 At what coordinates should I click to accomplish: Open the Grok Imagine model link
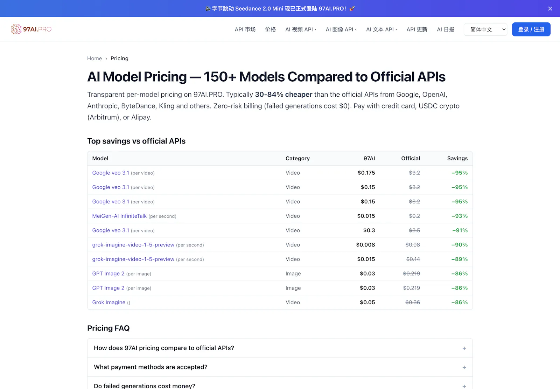pos(108,303)
